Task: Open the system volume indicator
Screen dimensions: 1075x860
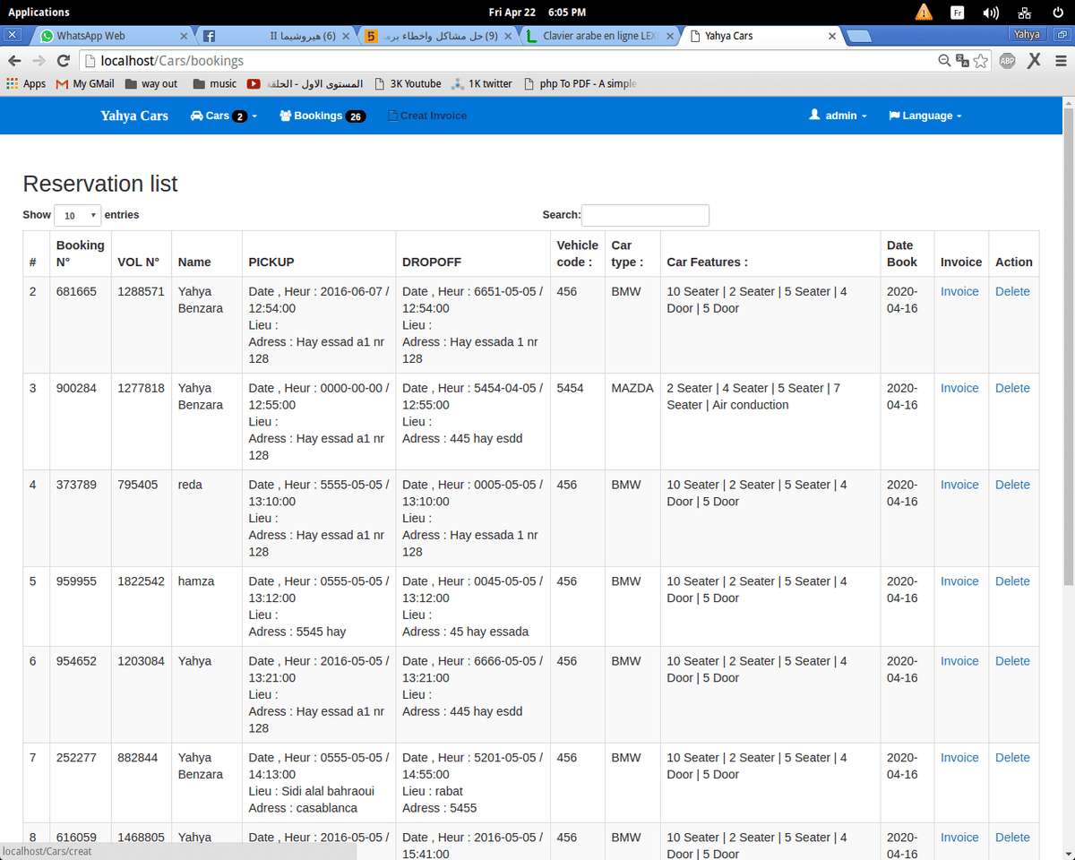Action: (x=991, y=13)
